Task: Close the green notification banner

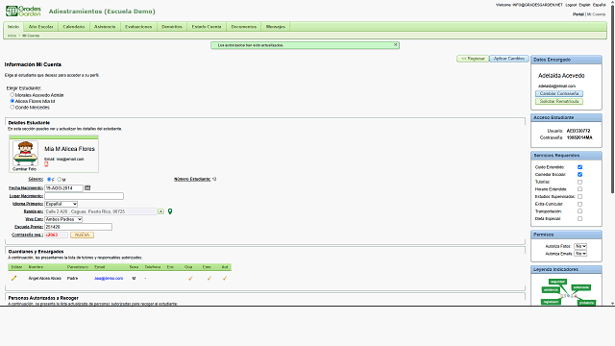Action: 395,45
